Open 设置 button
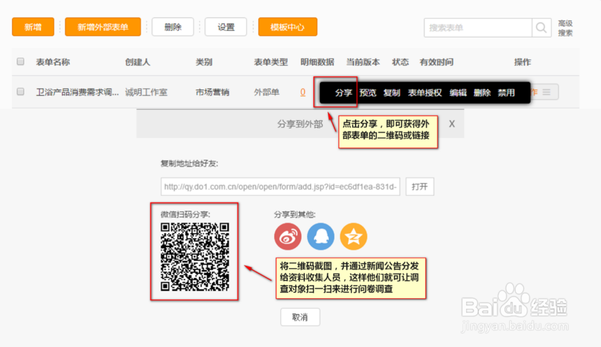Screen dimensions: 601x347 tap(226, 27)
